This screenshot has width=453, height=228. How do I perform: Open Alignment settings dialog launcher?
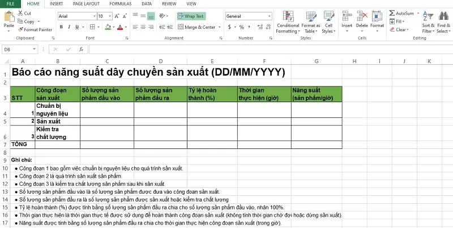tap(221, 38)
